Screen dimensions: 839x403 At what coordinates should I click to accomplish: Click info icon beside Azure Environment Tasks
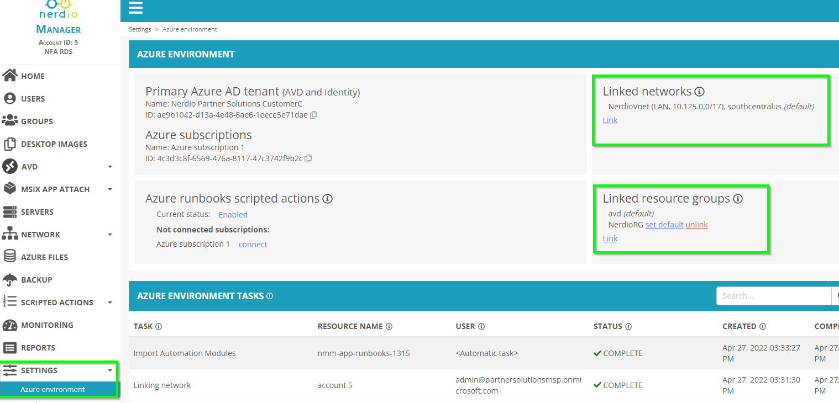pyautogui.click(x=270, y=296)
